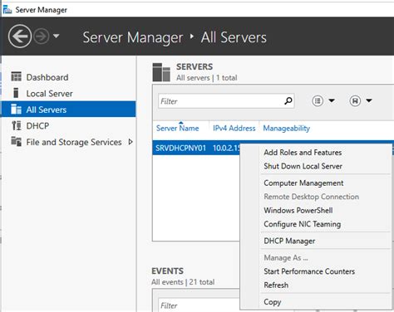Open the filter criteria dropdown arrow
Screen dimensions: 394x312
pos(332,100)
